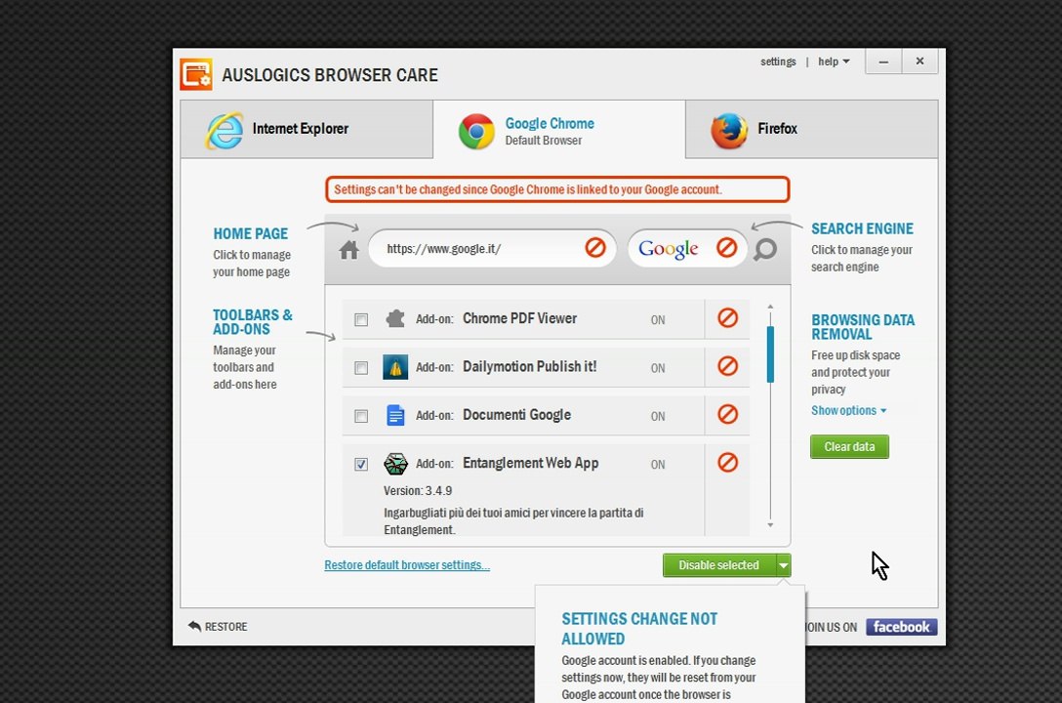Click the blocked icon for Chrome PDF Viewer
The height and width of the screenshot is (703, 1062).
(727, 317)
